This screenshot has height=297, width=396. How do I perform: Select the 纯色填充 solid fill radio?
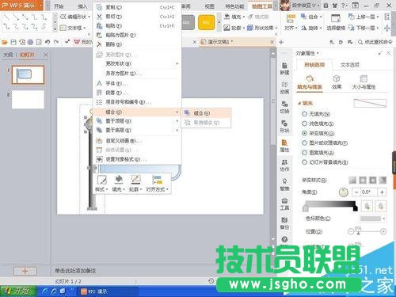(304, 124)
